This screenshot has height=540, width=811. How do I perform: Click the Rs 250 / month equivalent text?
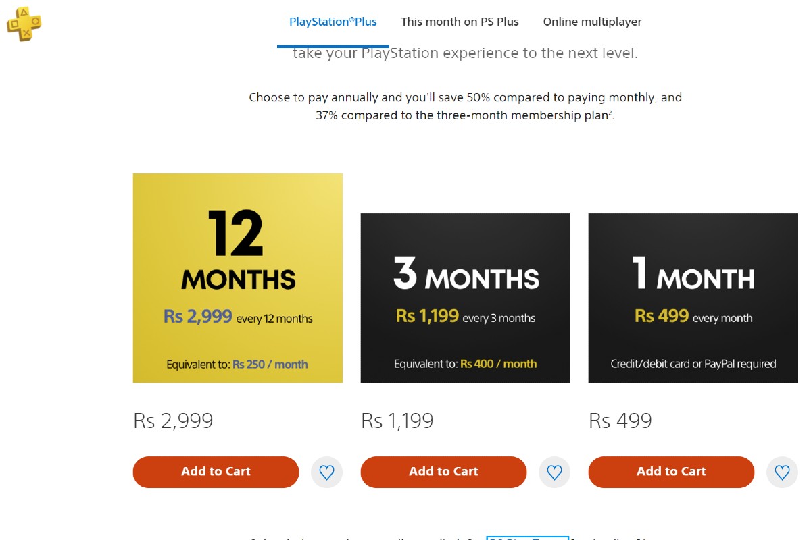point(270,364)
